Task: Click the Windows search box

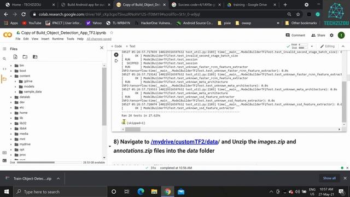Action: pos(60,192)
